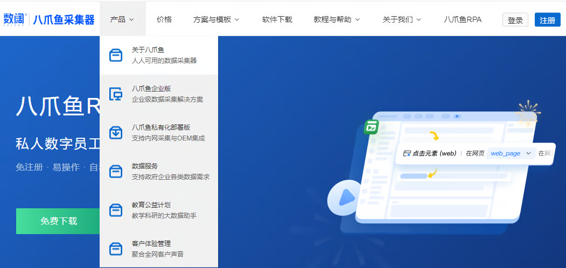
Task: Click the 注册 button
Action: [x=547, y=20]
